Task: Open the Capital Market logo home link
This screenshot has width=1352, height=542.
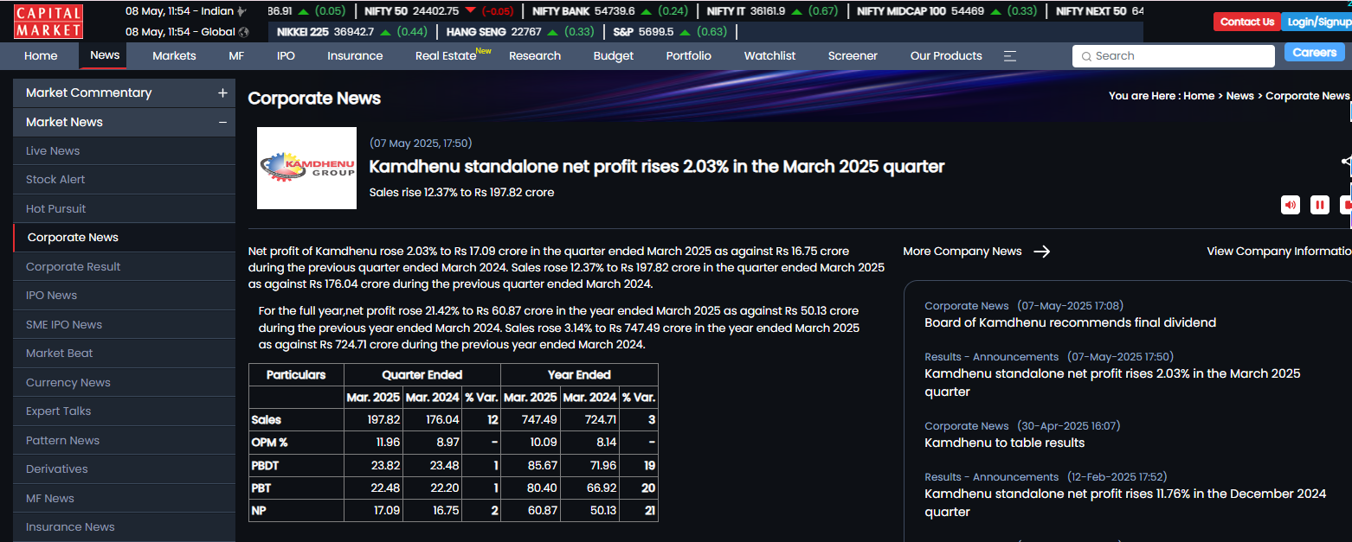Action: tap(48, 22)
